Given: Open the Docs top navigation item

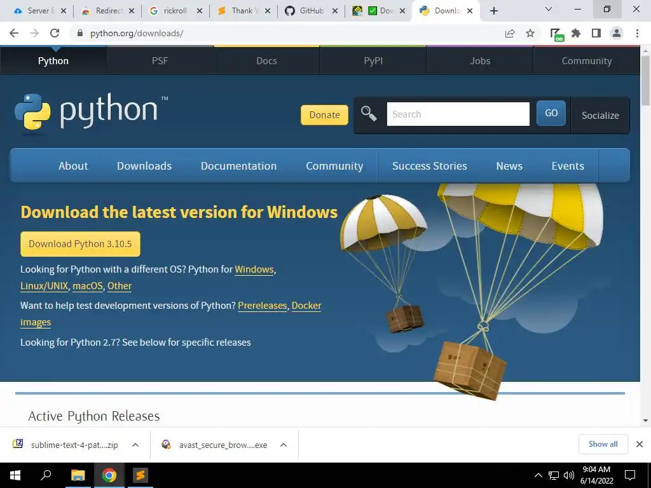Looking at the screenshot, I should 266,61.
